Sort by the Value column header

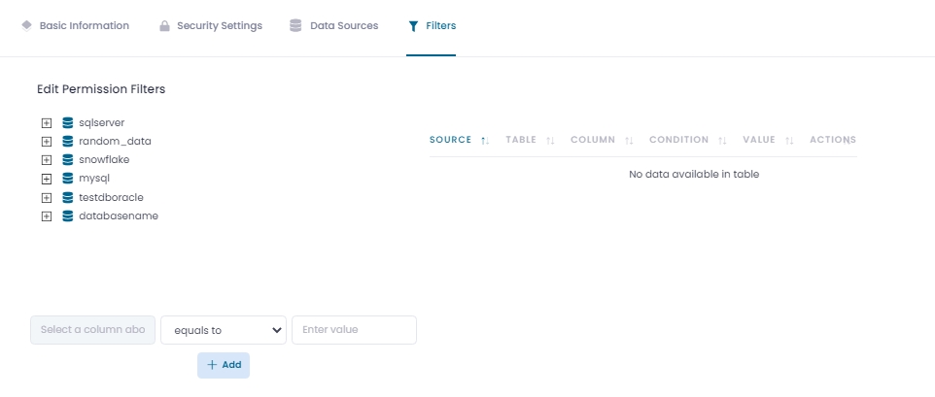pos(759,140)
